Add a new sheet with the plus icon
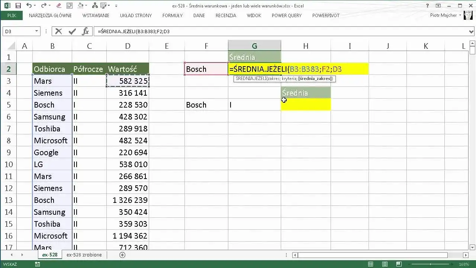Viewport: 476px width, 268px height. [122, 255]
